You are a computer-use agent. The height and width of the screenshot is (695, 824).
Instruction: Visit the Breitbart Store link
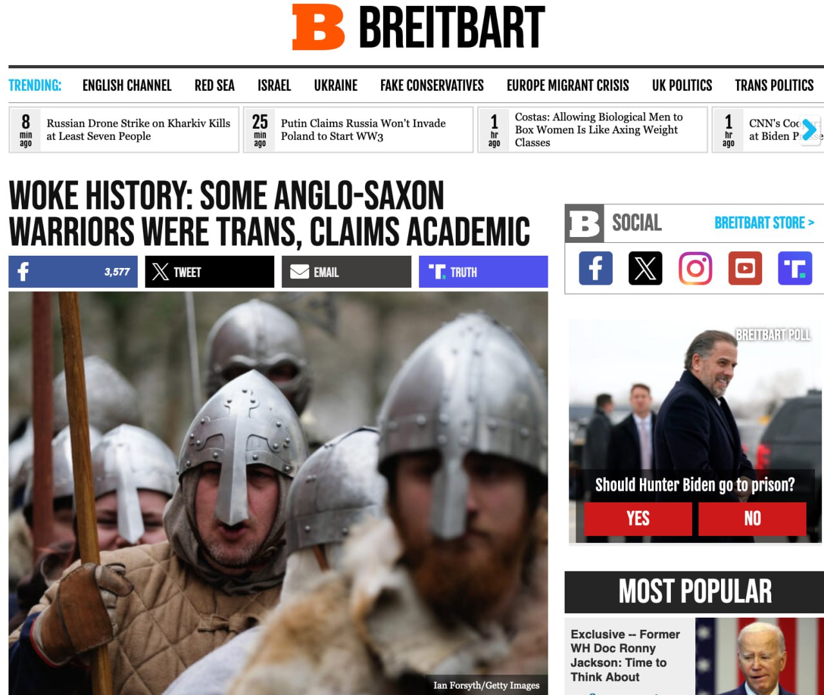764,223
